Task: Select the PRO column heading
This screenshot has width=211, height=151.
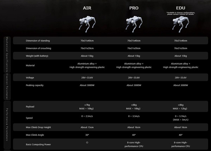Action: click(x=134, y=8)
